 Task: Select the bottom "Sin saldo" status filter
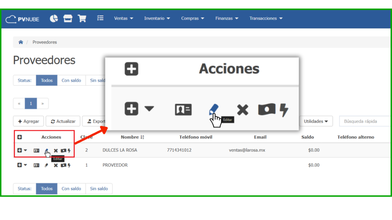pyautogui.click(x=99, y=189)
